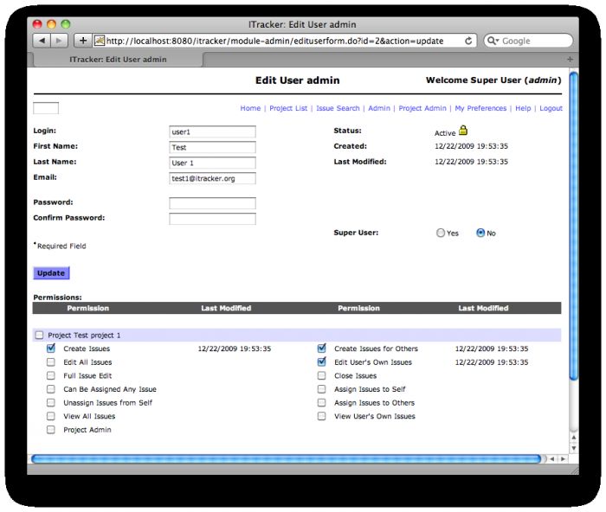Open the Home link

pyautogui.click(x=250, y=108)
